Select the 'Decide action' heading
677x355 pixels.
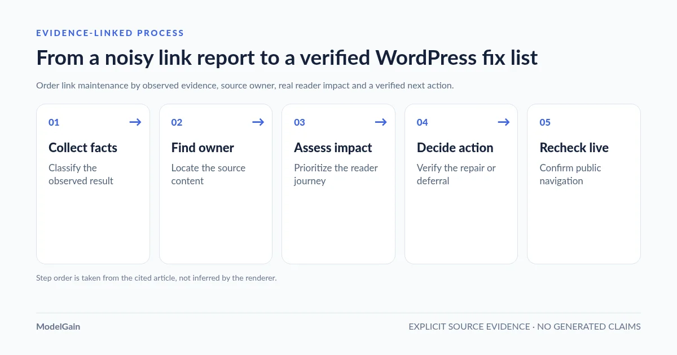tap(455, 148)
